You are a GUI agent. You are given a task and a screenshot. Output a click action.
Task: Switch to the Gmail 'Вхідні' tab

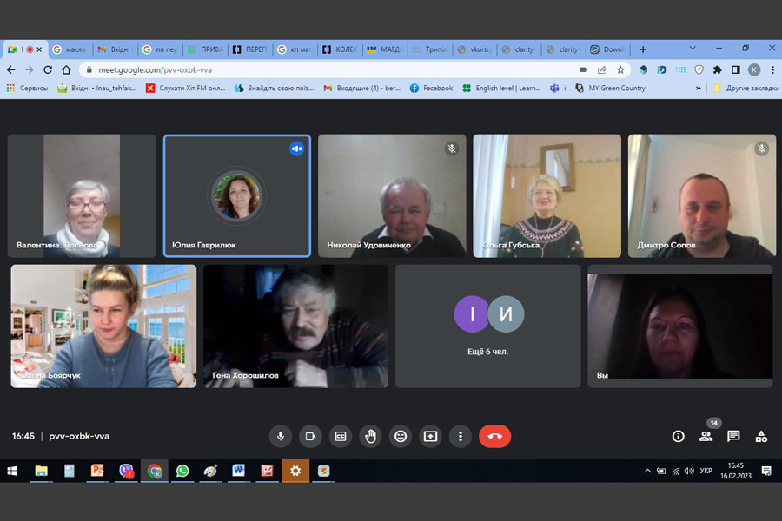point(116,49)
